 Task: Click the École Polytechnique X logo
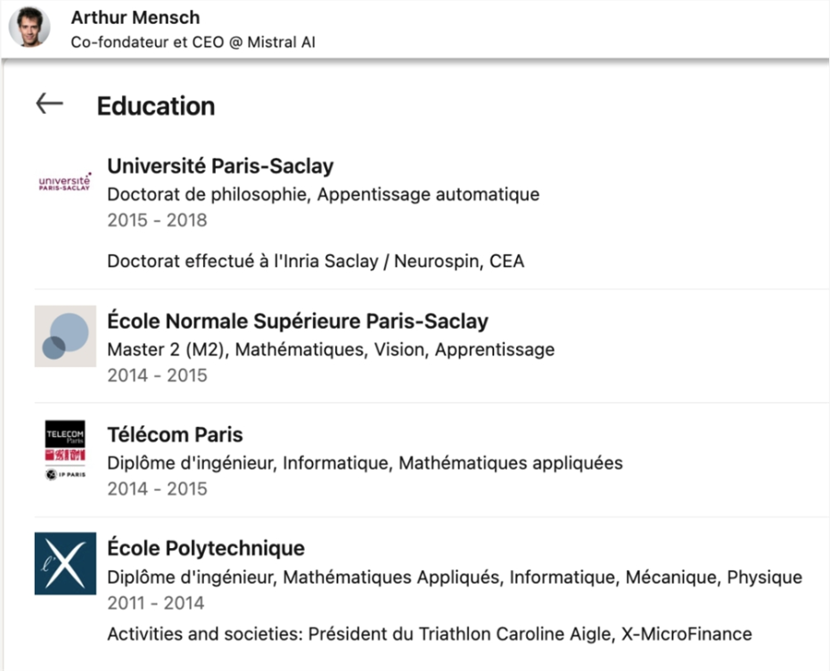(x=65, y=563)
